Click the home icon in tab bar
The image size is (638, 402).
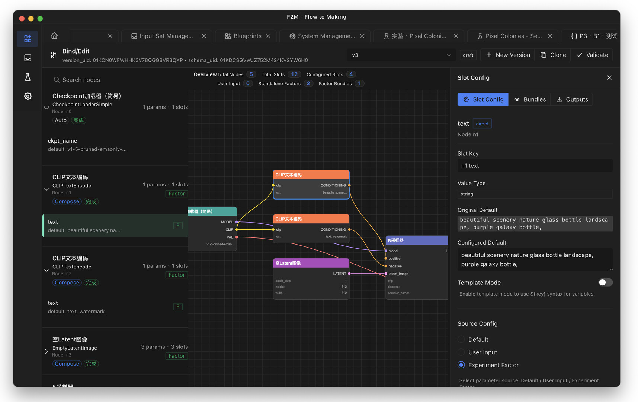coord(54,35)
